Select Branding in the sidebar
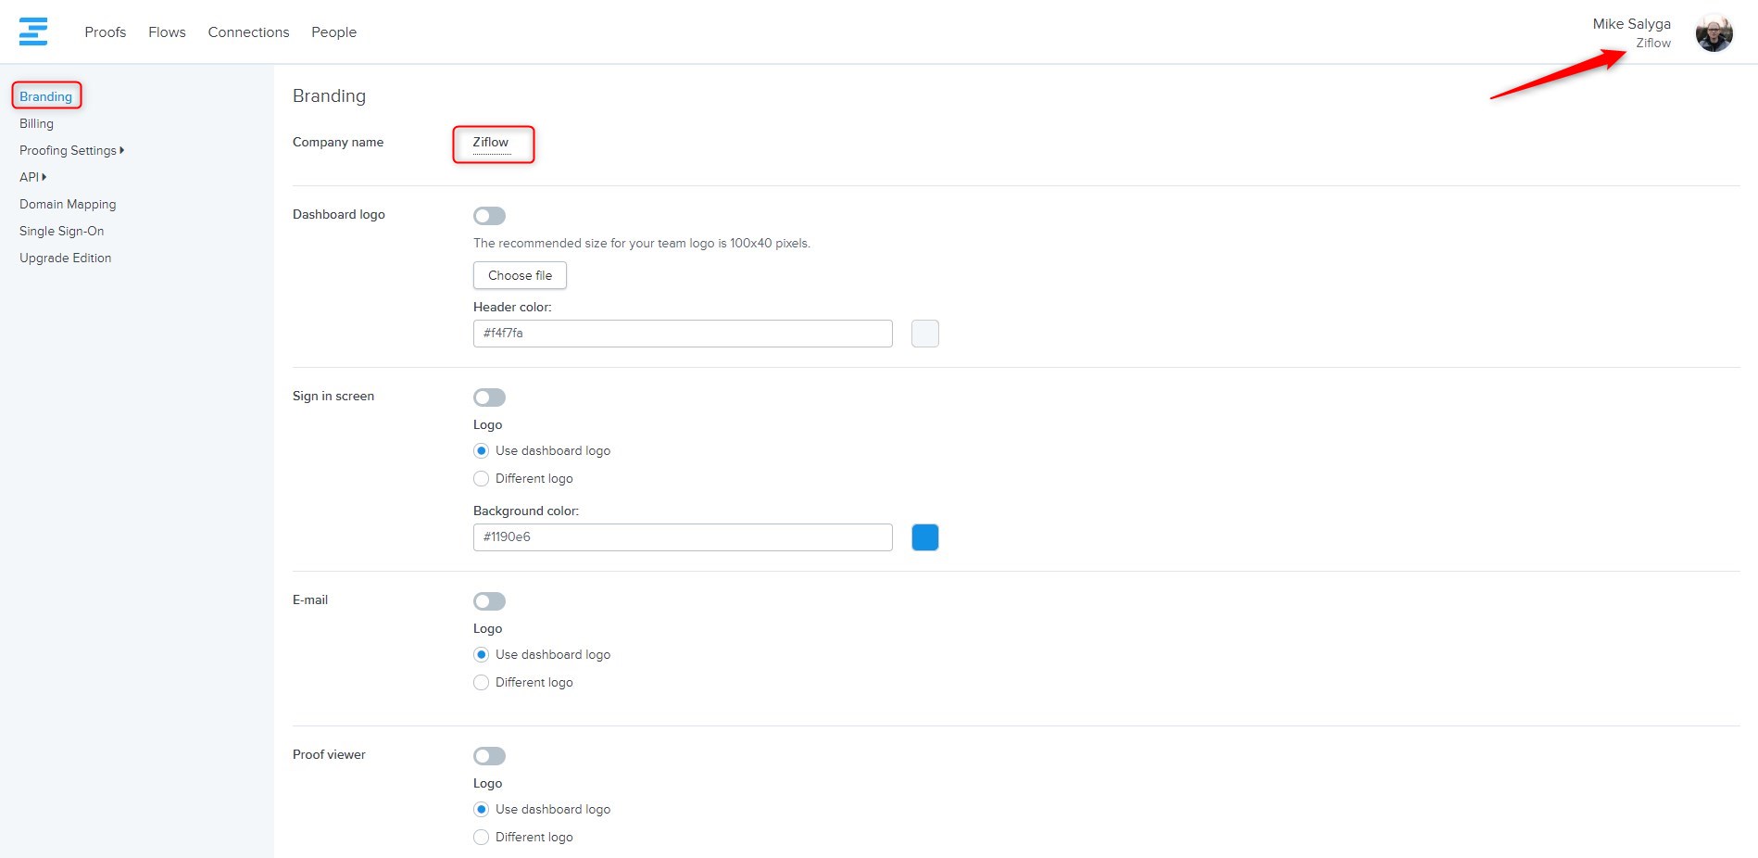Image resolution: width=1758 pixels, height=858 pixels. point(45,96)
